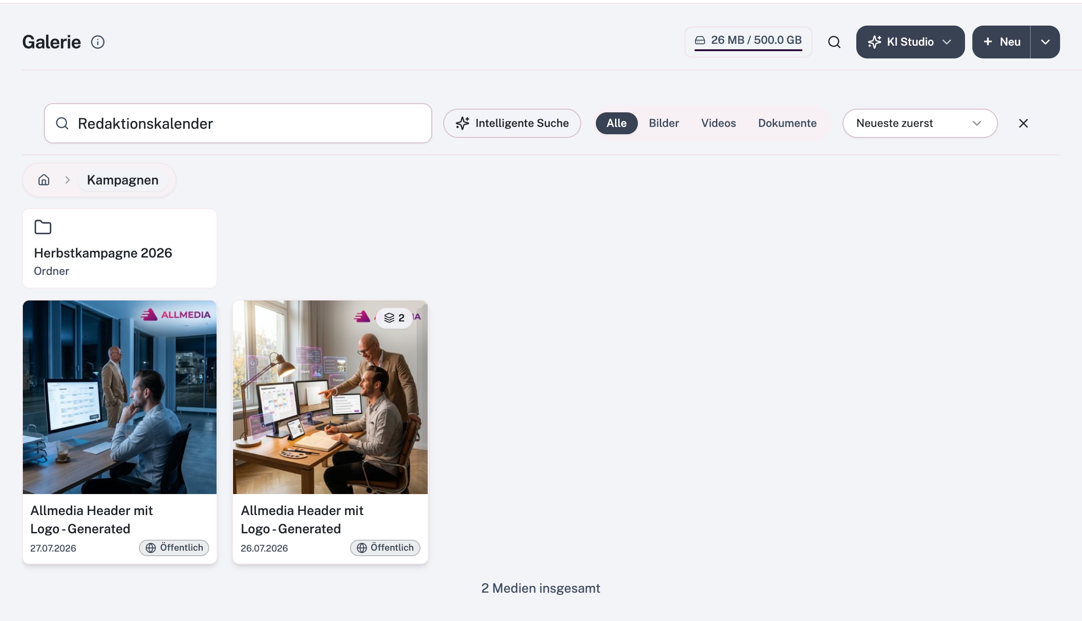This screenshot has height=621, width=1082.
Task: Click the Redaktionskalender search field
Action: pyautogui.click(x=238, y=123)
